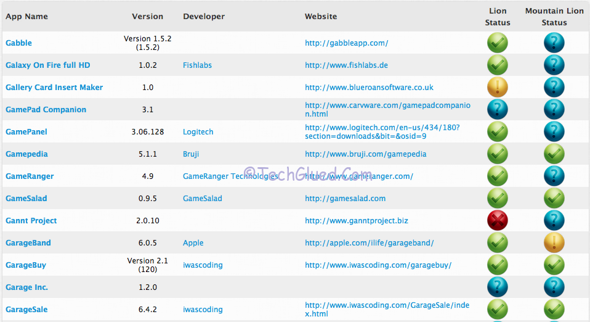Open the Gabble app link
The image size is (590, 322).
18,43
